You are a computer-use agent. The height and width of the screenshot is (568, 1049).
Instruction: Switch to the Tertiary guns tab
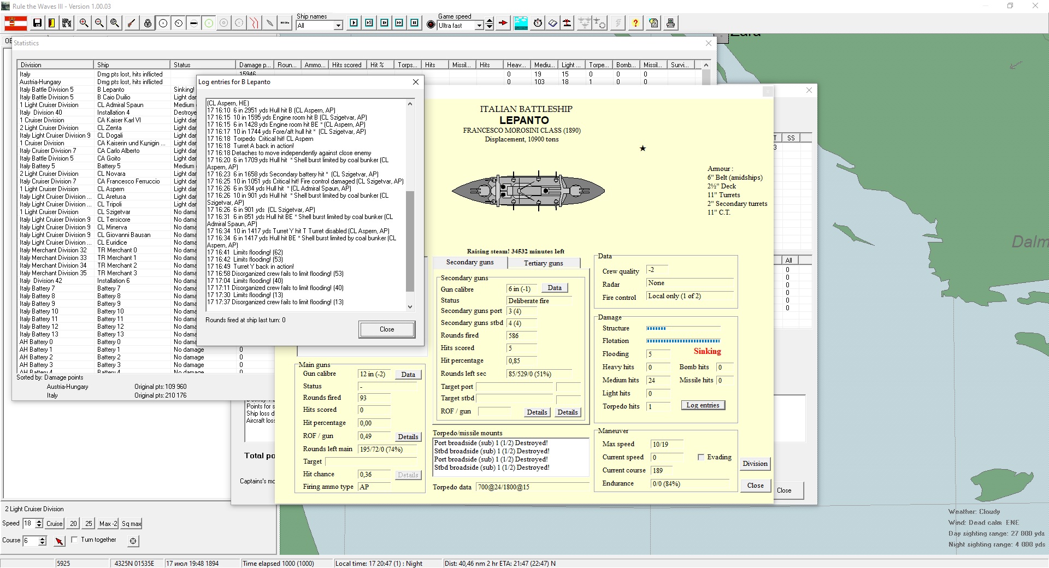point(543,263)
